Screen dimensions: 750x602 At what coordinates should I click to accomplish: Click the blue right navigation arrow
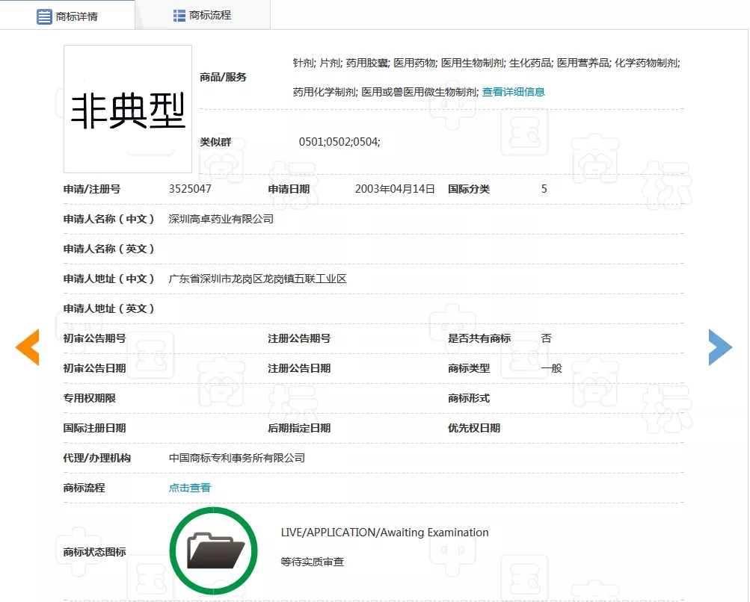click(x=720, y=347)
